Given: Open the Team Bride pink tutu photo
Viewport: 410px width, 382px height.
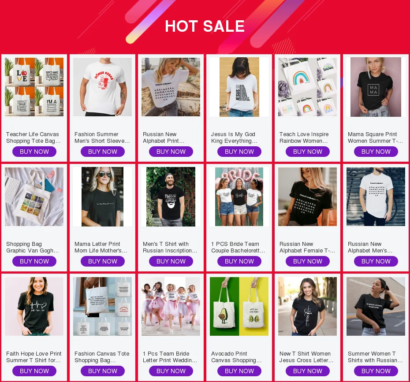Looking at the screenshot, I should (x=171, y=307).
